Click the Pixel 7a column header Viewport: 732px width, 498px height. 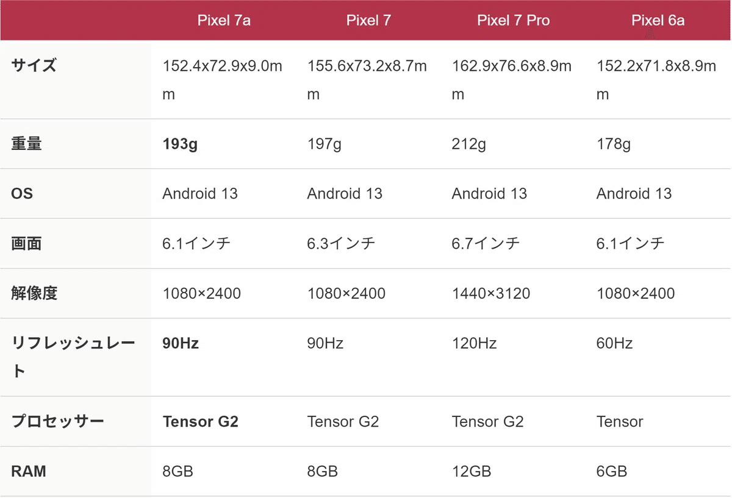click(224, 20)
